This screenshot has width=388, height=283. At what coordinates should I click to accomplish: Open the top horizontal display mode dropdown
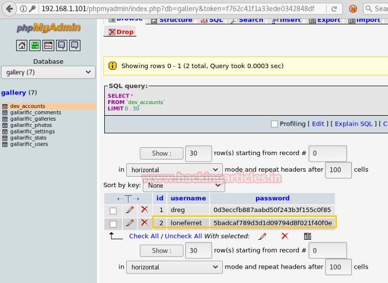[x=174, y=169]
